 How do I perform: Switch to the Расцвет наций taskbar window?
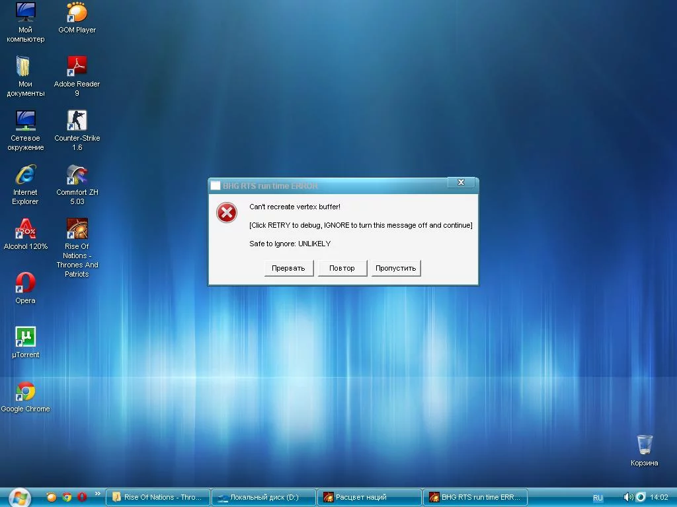369,497
